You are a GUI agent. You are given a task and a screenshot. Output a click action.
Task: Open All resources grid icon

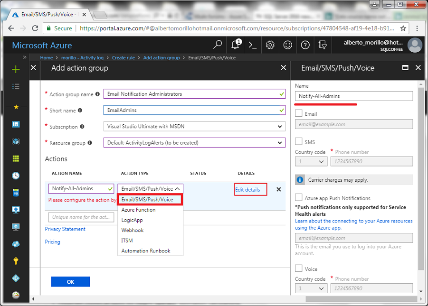(x=16, y=158)
